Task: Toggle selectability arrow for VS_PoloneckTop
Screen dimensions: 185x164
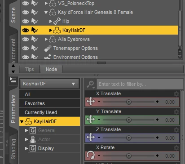Action: point(35,3)
